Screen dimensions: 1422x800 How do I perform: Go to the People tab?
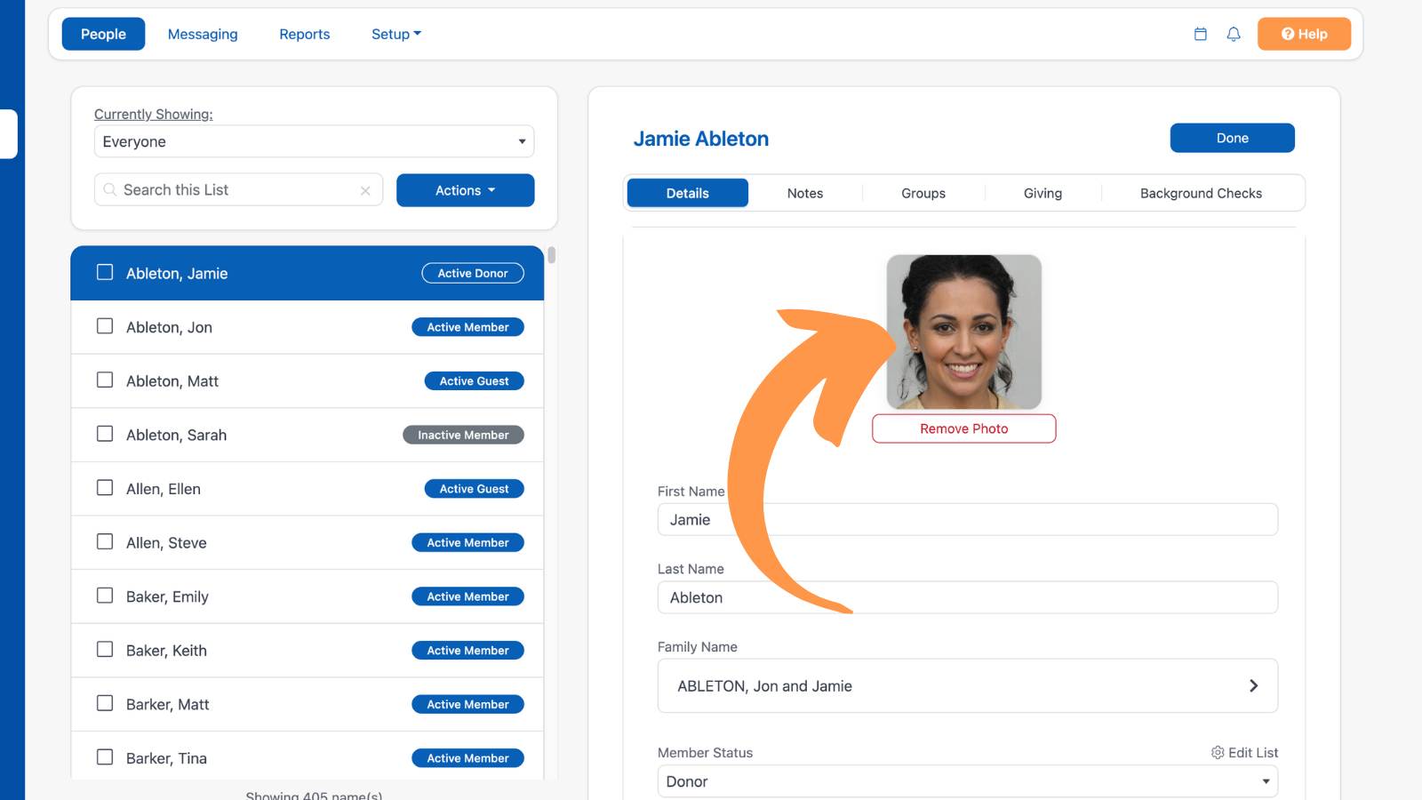click(103, 34)
